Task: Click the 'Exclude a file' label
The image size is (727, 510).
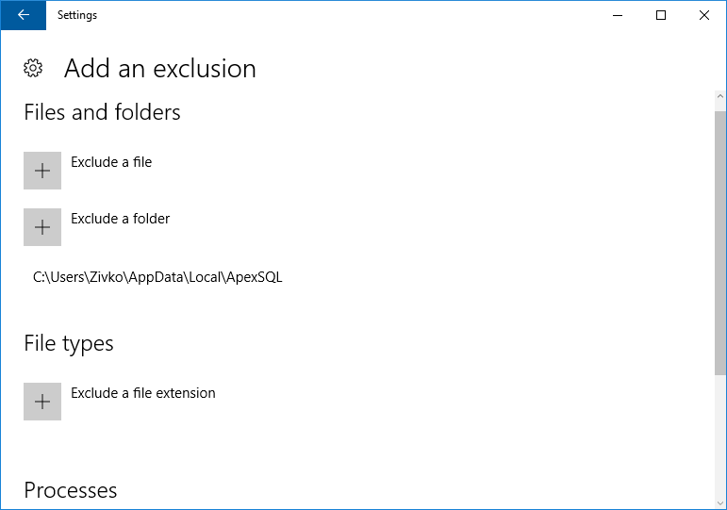Action: point(111,162)
